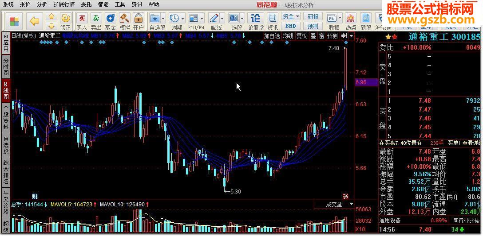Click the 研报 button
483x236 pixels.
pyautogui.click(x=313, y=16)
